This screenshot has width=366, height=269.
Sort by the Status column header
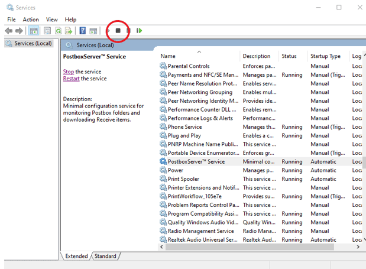point(289,56)
